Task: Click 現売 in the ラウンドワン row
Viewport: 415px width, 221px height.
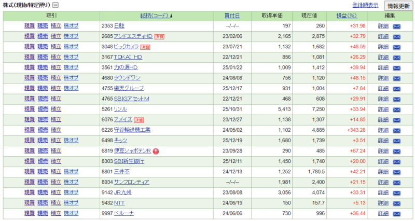Action: point(43,78)
